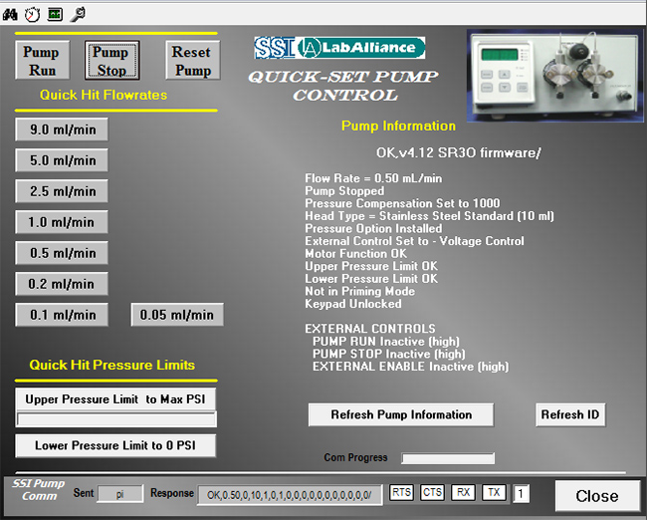Close the pump control window

[x=597, y=496]
